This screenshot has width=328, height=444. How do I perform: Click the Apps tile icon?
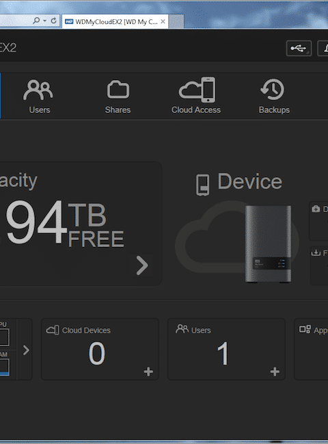305,329
